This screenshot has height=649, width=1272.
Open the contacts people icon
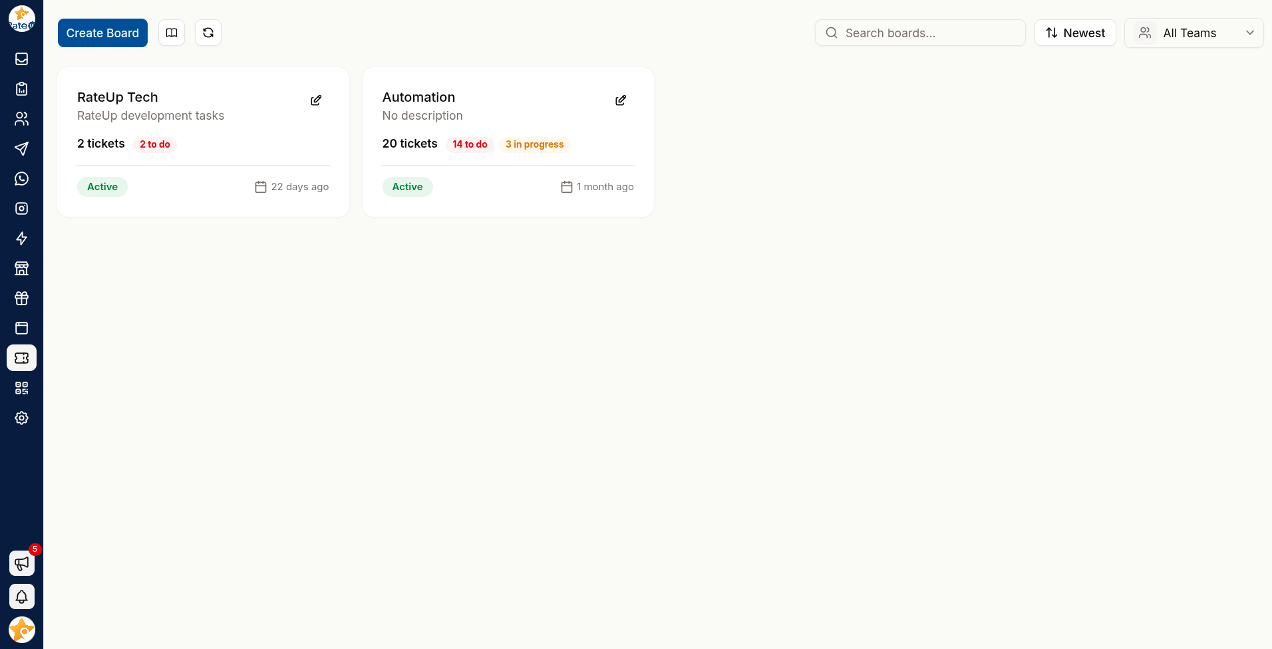tap(21, 119)
